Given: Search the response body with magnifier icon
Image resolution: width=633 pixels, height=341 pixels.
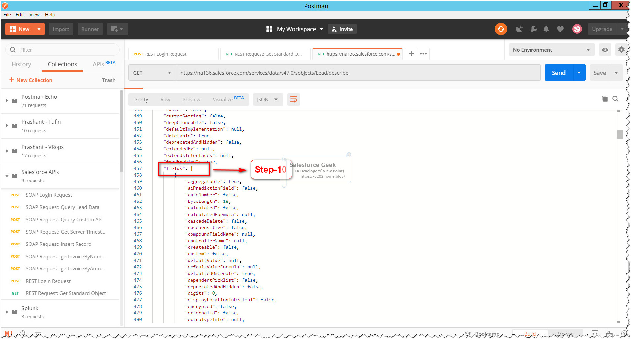Looking at the screenshot, I should click(x=615, y=99).
